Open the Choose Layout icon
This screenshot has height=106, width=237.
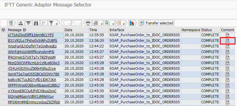pos(118,23)
